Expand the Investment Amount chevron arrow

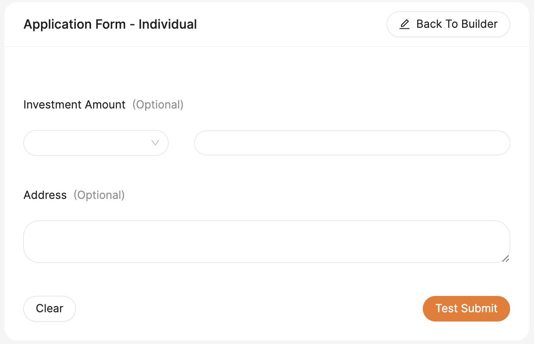[x=155, y=143]
